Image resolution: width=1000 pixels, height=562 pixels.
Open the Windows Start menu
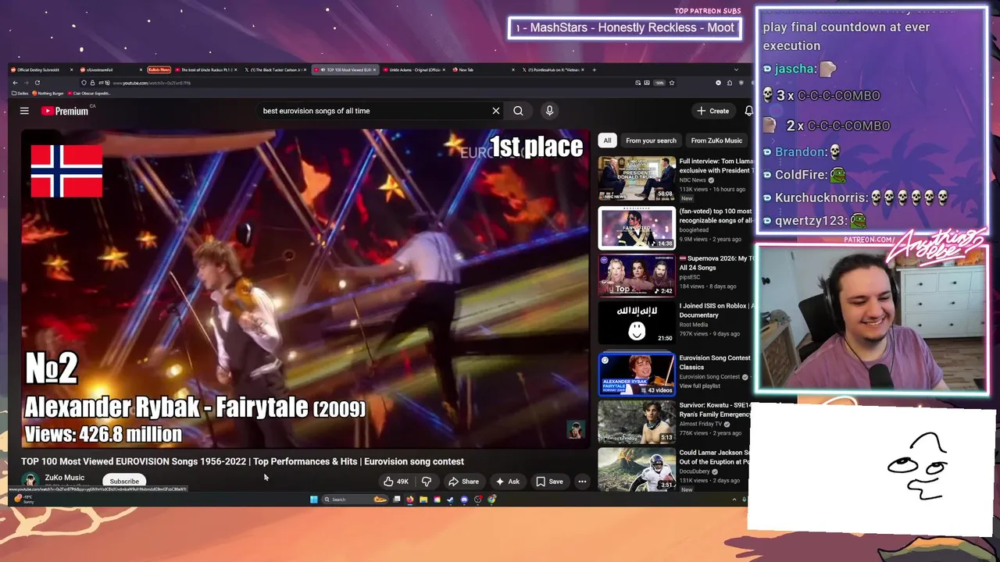pyautogui.click(x=313, y=500)
